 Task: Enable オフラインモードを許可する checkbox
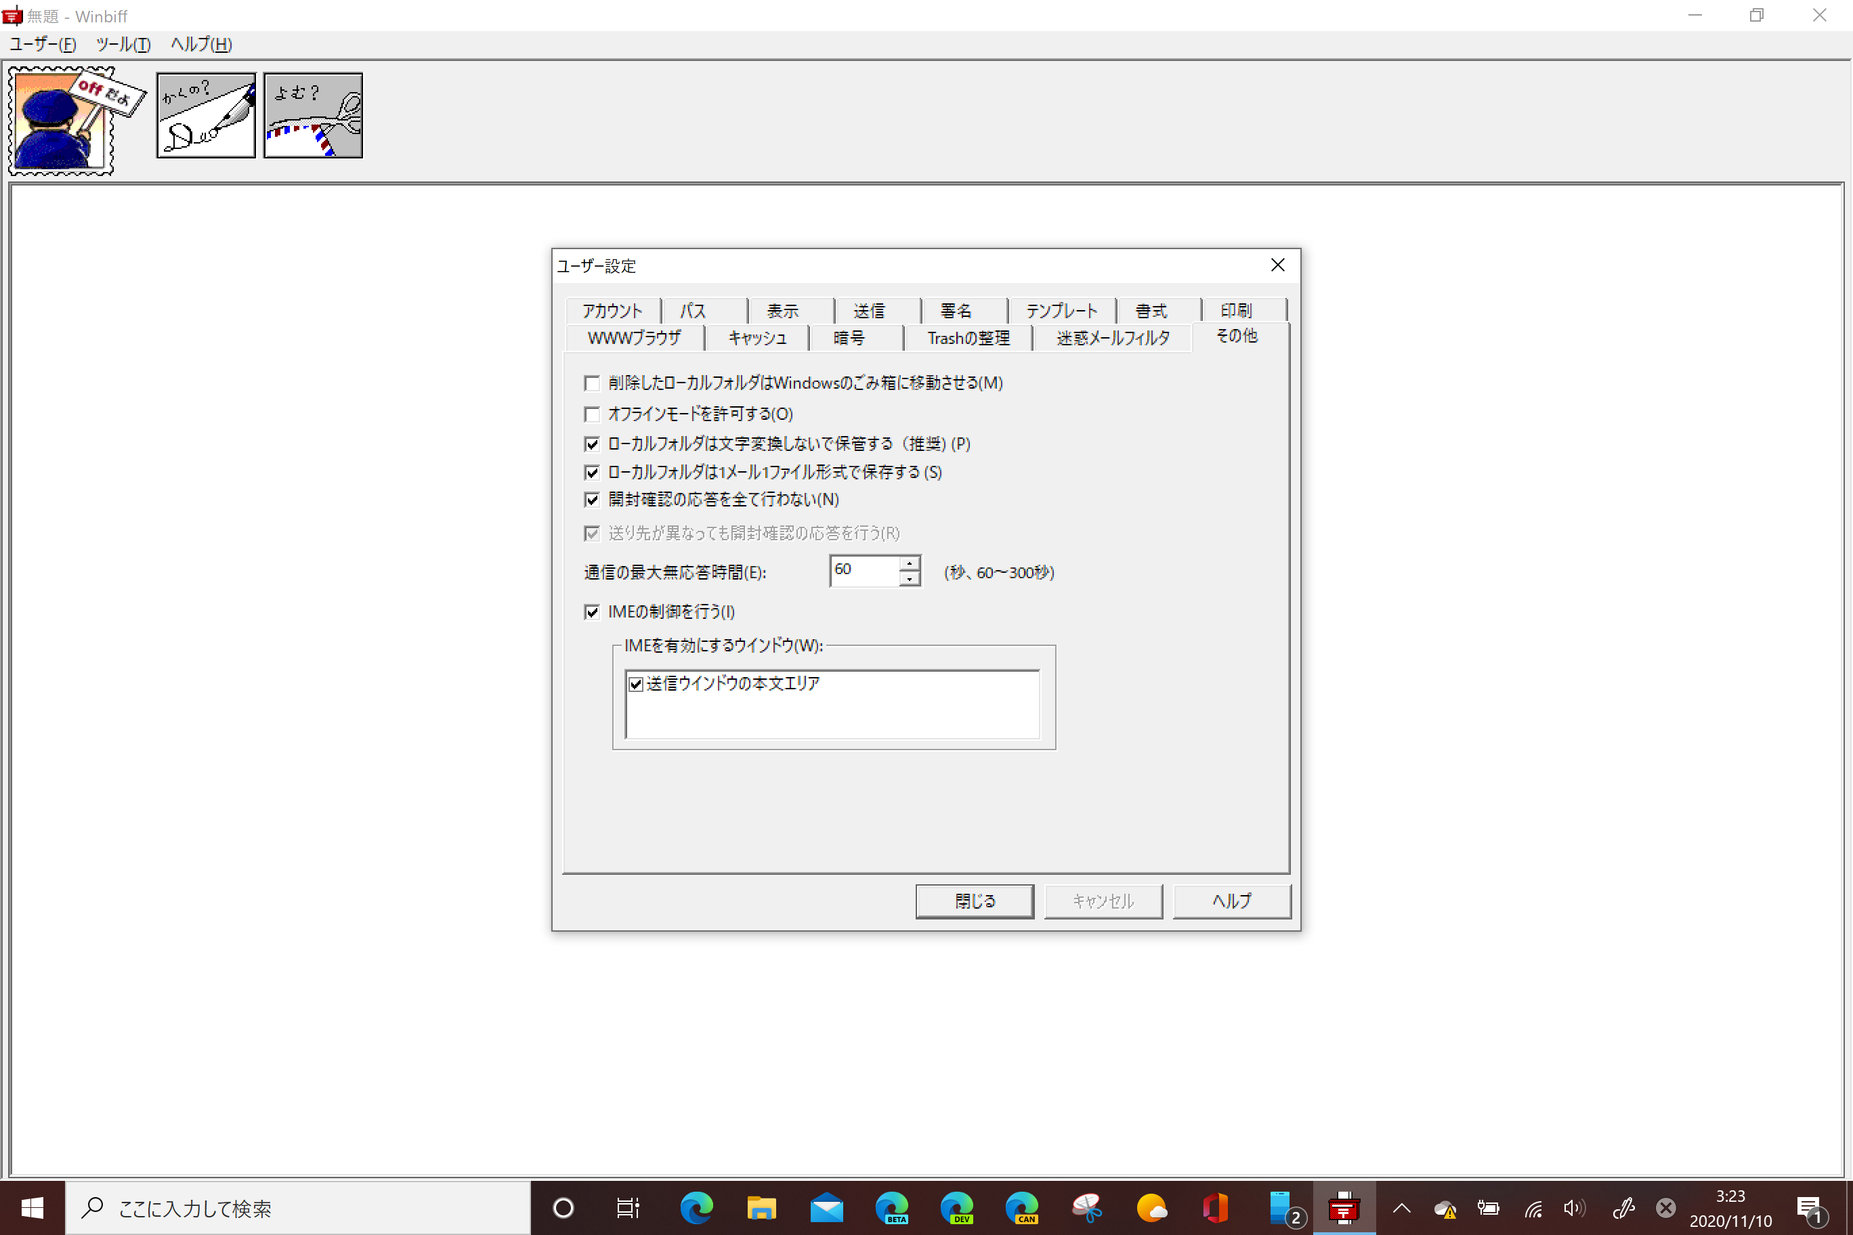tap(593, 414)
